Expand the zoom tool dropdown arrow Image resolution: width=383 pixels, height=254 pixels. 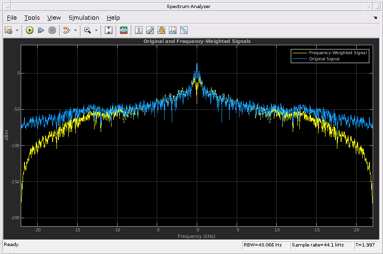pos(96,30)
